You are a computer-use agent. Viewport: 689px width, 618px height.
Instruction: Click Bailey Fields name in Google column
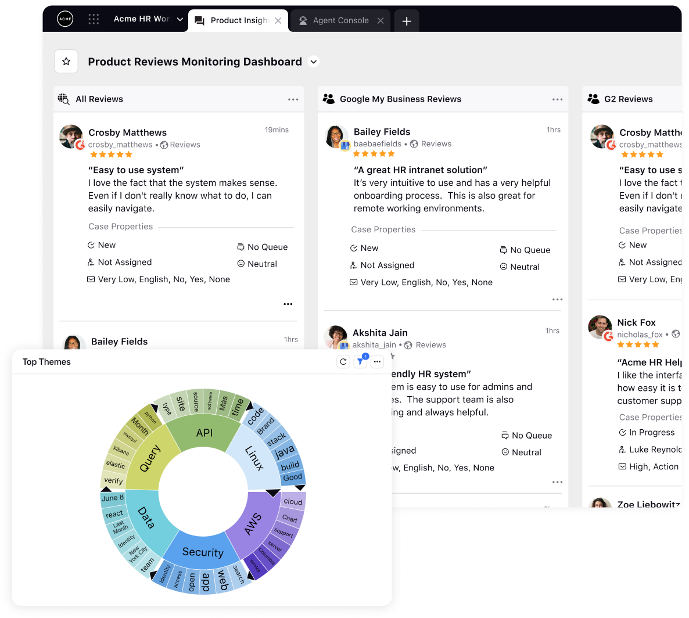click(382, 132)
